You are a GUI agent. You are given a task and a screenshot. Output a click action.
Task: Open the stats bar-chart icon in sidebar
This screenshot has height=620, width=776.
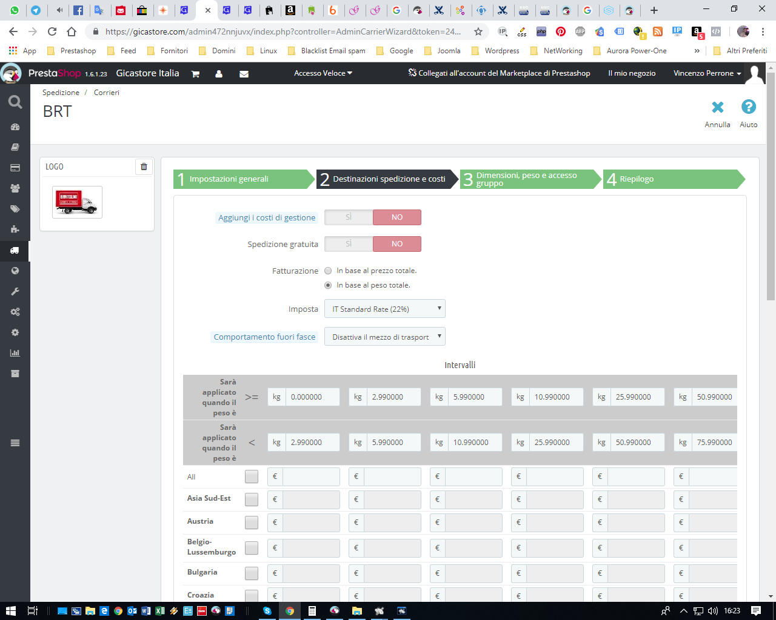click(x=15, y=353)
